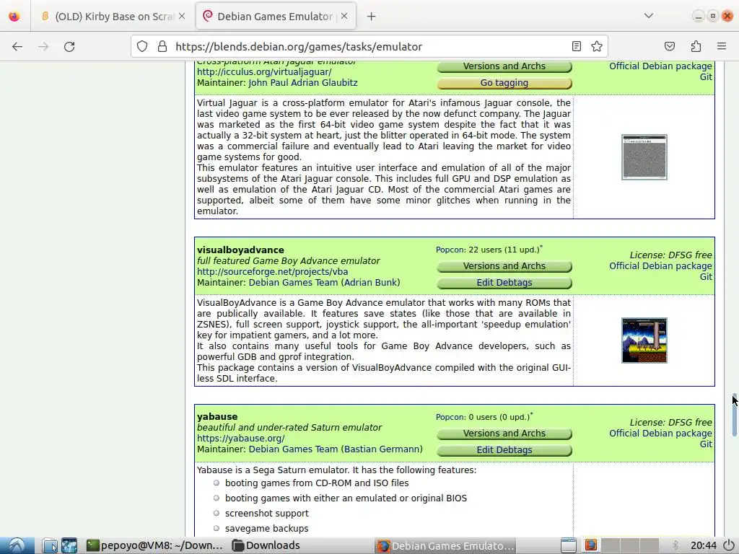Open the list all tabs dropdown
Image resolution: width=739 pixels, height=554 pixels.
(x=649, y=16)
